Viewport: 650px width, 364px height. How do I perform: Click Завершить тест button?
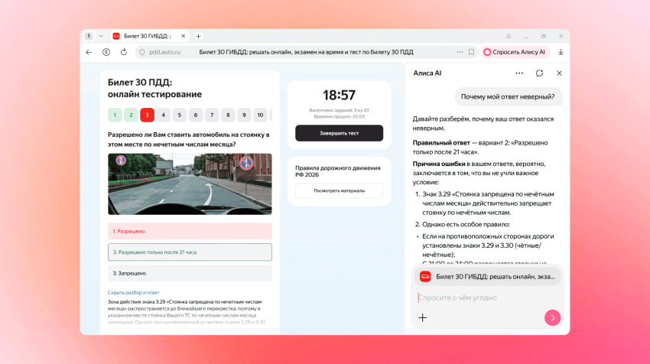339,133
